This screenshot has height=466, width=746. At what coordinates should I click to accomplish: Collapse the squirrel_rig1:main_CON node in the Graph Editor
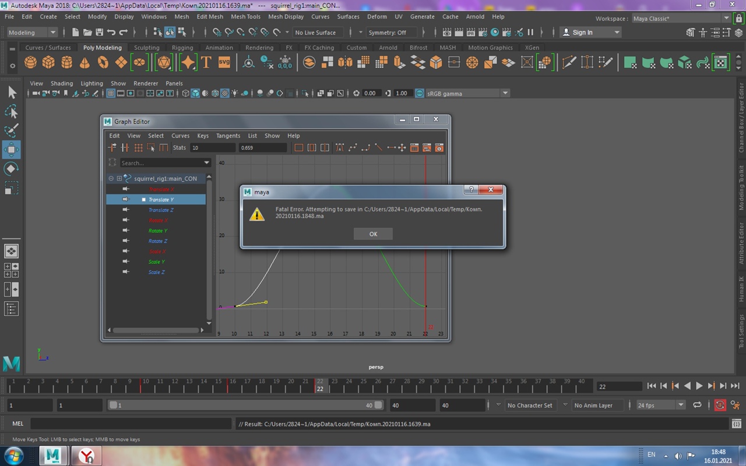[111, 179]
